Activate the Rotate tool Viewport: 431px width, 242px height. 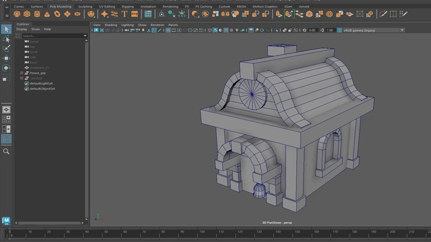7,68
